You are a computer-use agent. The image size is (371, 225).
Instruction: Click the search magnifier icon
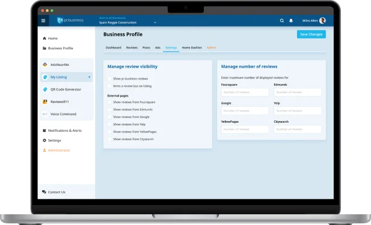(282, 20)
